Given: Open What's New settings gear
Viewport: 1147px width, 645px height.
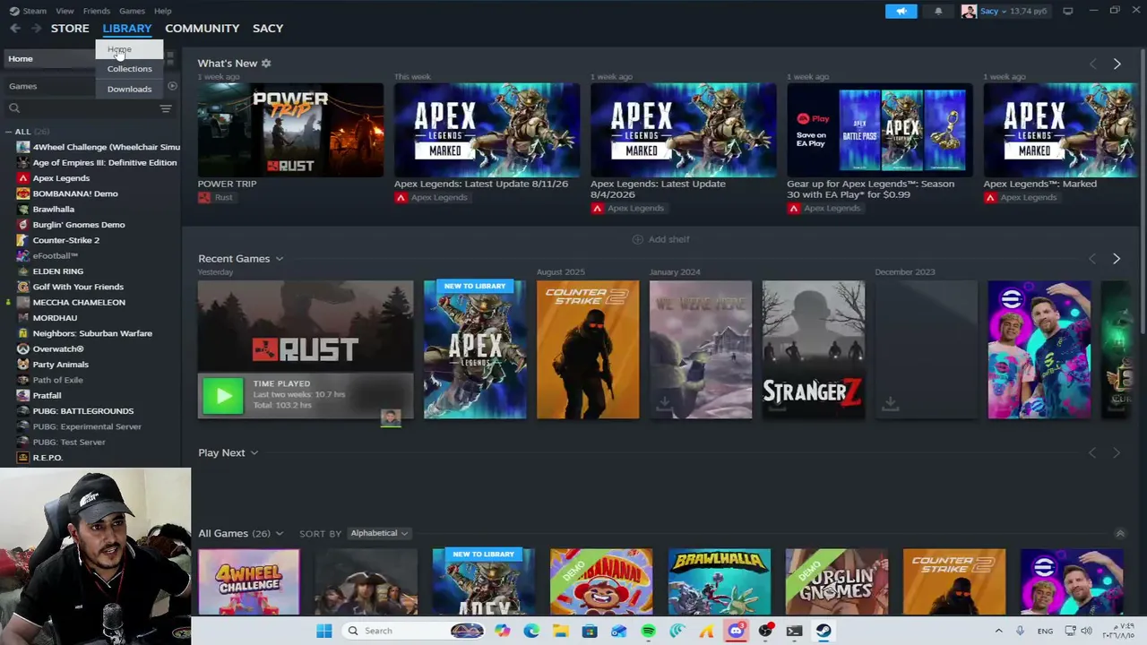Looking at the screenshot, I should 266,64.
